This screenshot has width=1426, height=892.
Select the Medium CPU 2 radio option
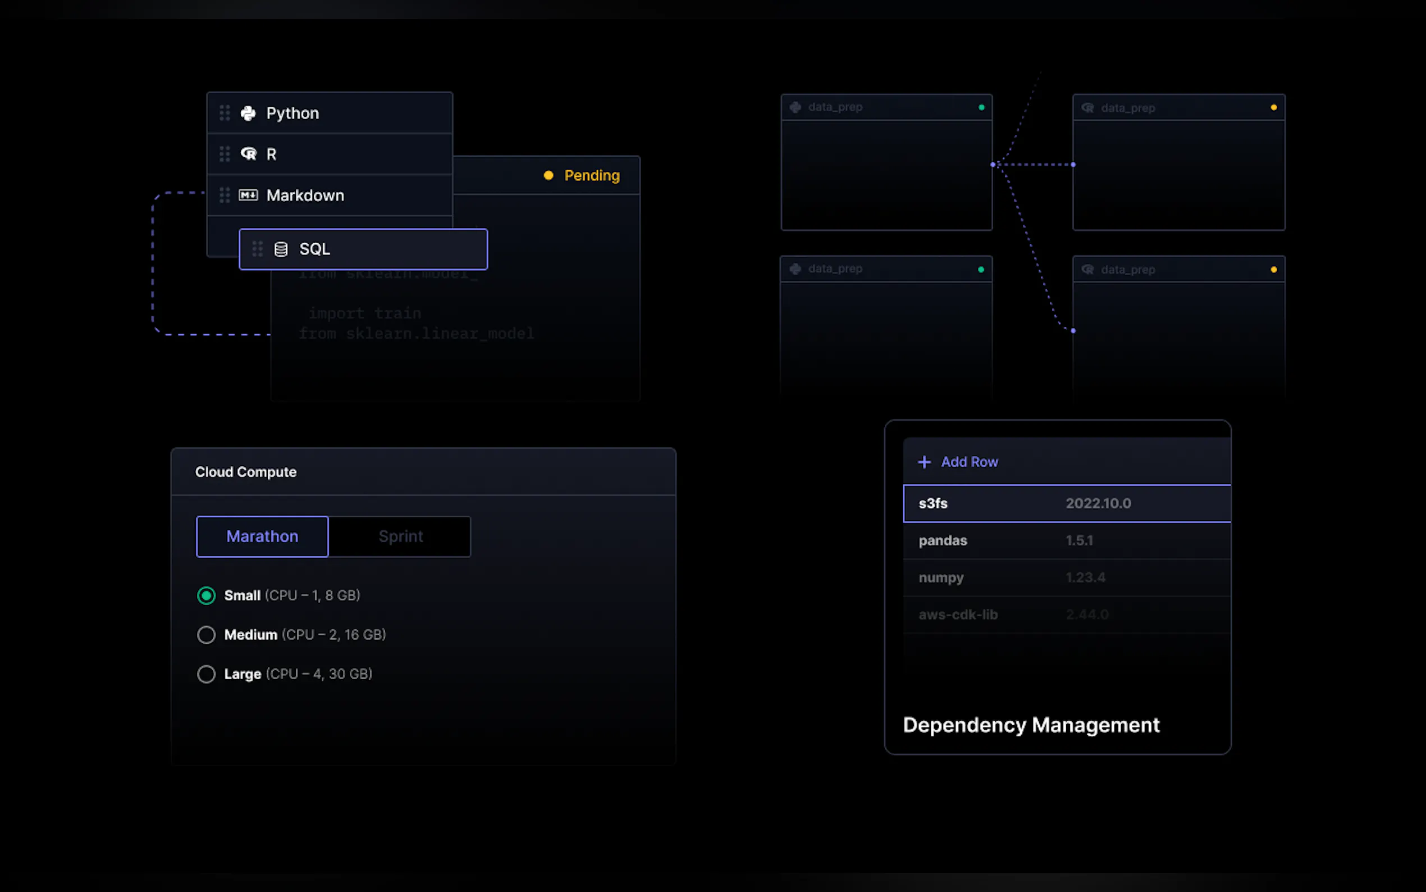tap(207, 635)
